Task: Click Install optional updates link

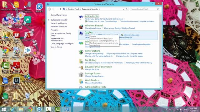Action: click(x=141, y=44)
